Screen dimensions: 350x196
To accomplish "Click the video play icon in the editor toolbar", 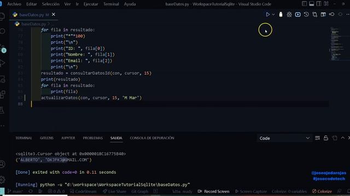I will click(297, 15).
